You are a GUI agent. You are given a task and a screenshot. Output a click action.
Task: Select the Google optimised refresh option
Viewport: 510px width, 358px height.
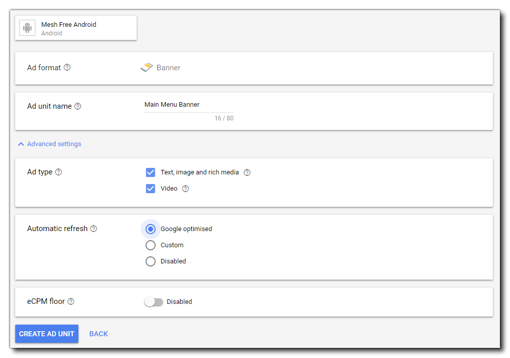[x=150, y=229]
